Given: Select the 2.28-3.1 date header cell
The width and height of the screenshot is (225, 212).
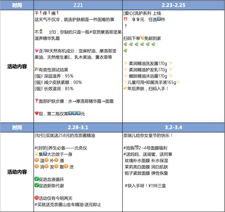Looking at the screenshot, I should point(78,128).
